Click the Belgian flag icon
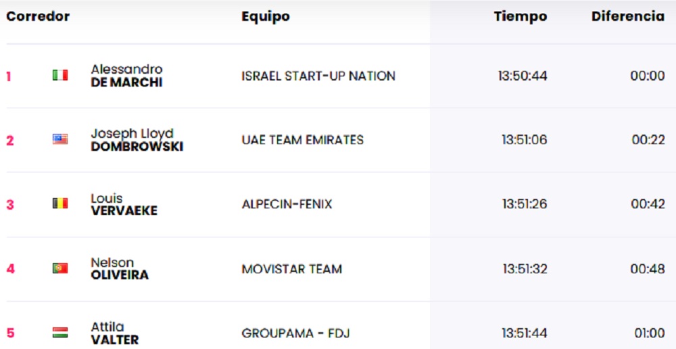The width and height of the screenshot is (676, 349). coord(60,204)
